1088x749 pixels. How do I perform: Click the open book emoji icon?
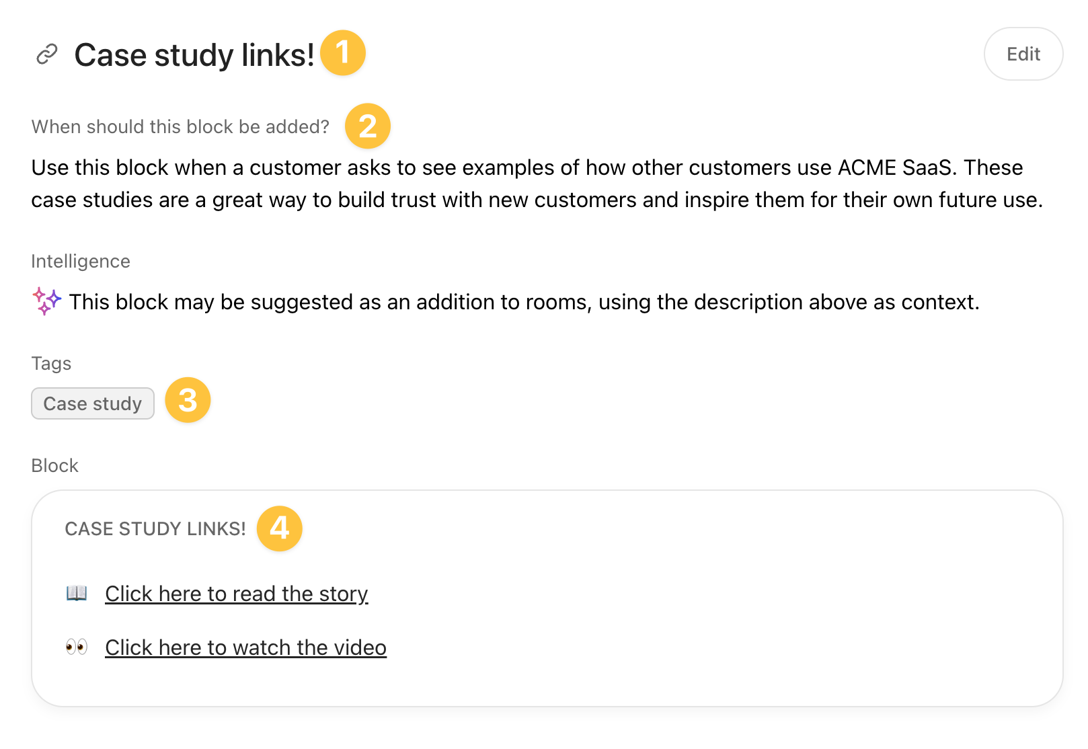(77, 593)
